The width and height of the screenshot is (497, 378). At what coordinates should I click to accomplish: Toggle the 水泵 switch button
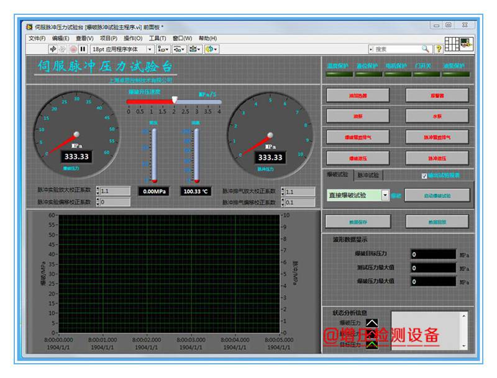[437, 116]
